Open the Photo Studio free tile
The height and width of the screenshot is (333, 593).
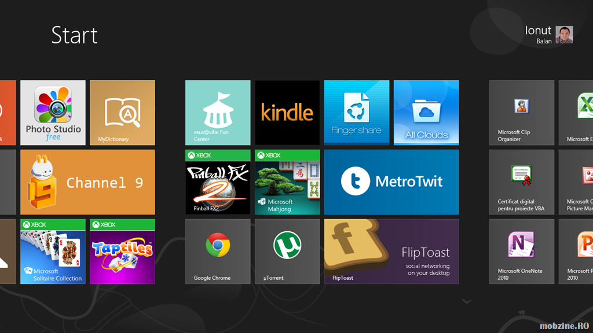click(53, 113)
